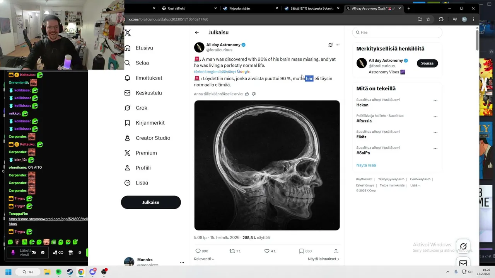Bookmark the post with the bookmark icon
The image size is (495, 278).
(301, 251)
